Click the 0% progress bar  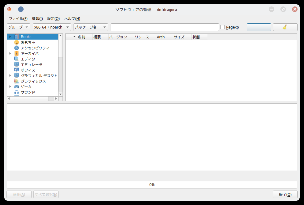tap(152, 184)
